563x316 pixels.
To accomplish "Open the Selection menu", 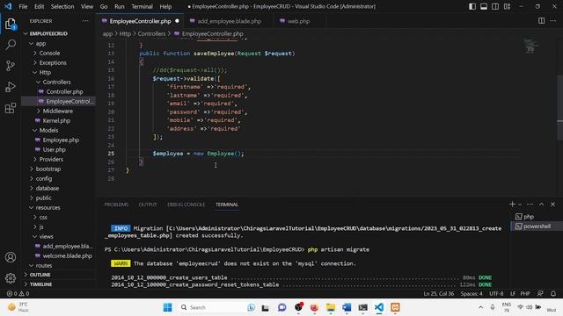I will [x=62, y=6].
